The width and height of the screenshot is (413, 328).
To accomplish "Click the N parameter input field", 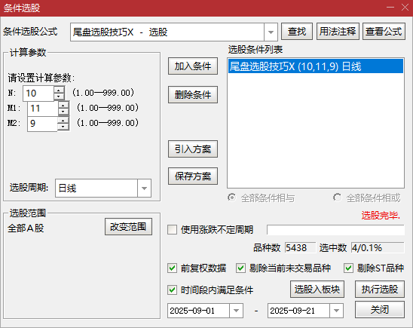I will pos(38,93).
